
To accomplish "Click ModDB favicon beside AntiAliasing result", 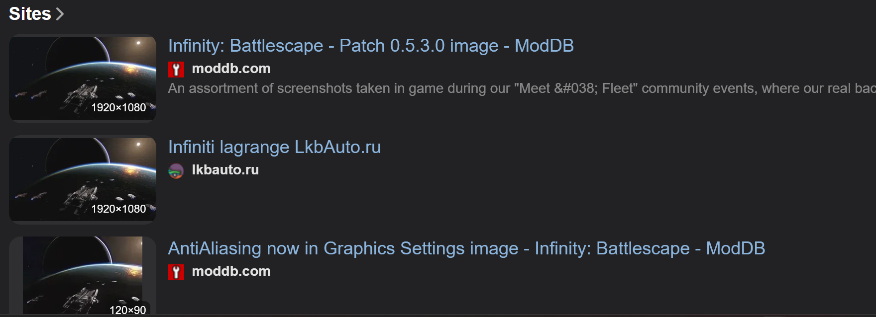I will (176, 272).
